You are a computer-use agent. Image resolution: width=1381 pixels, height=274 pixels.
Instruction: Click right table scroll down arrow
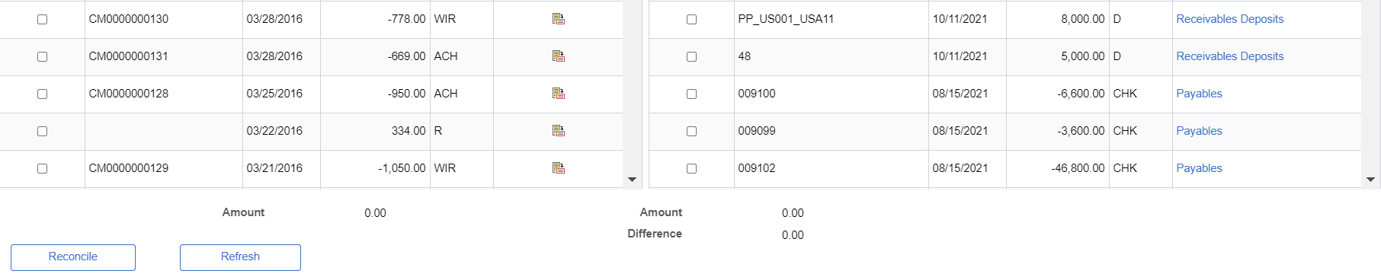tap(1370, 180)
